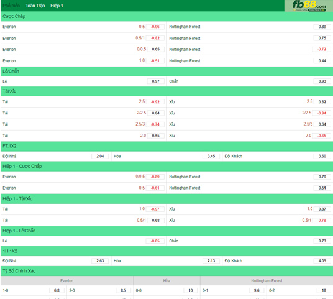Pick Nottingham Forest odds 0.89
This screenshot has height=299, width=333.
(x=322, y=27)
